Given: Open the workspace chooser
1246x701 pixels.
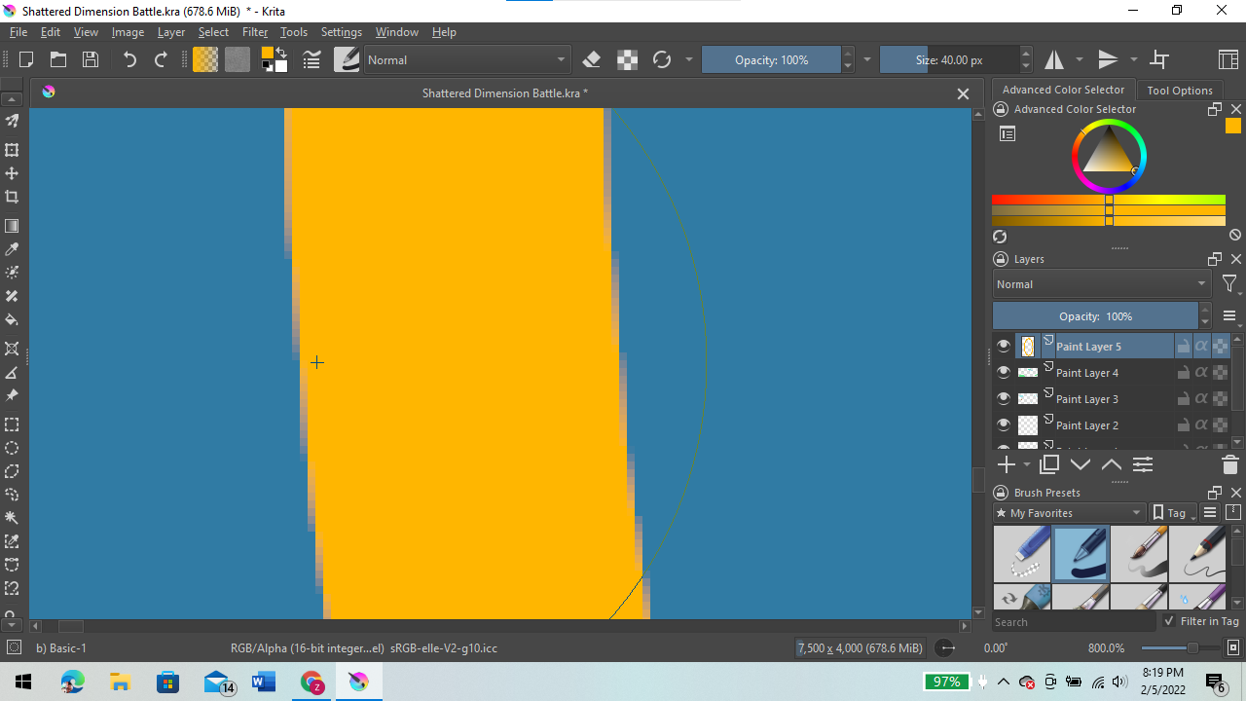Looking at the screenshot, I should [1228, 59].
